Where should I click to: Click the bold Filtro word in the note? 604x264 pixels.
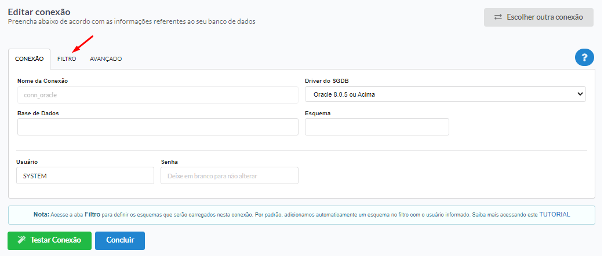point(93,214)
